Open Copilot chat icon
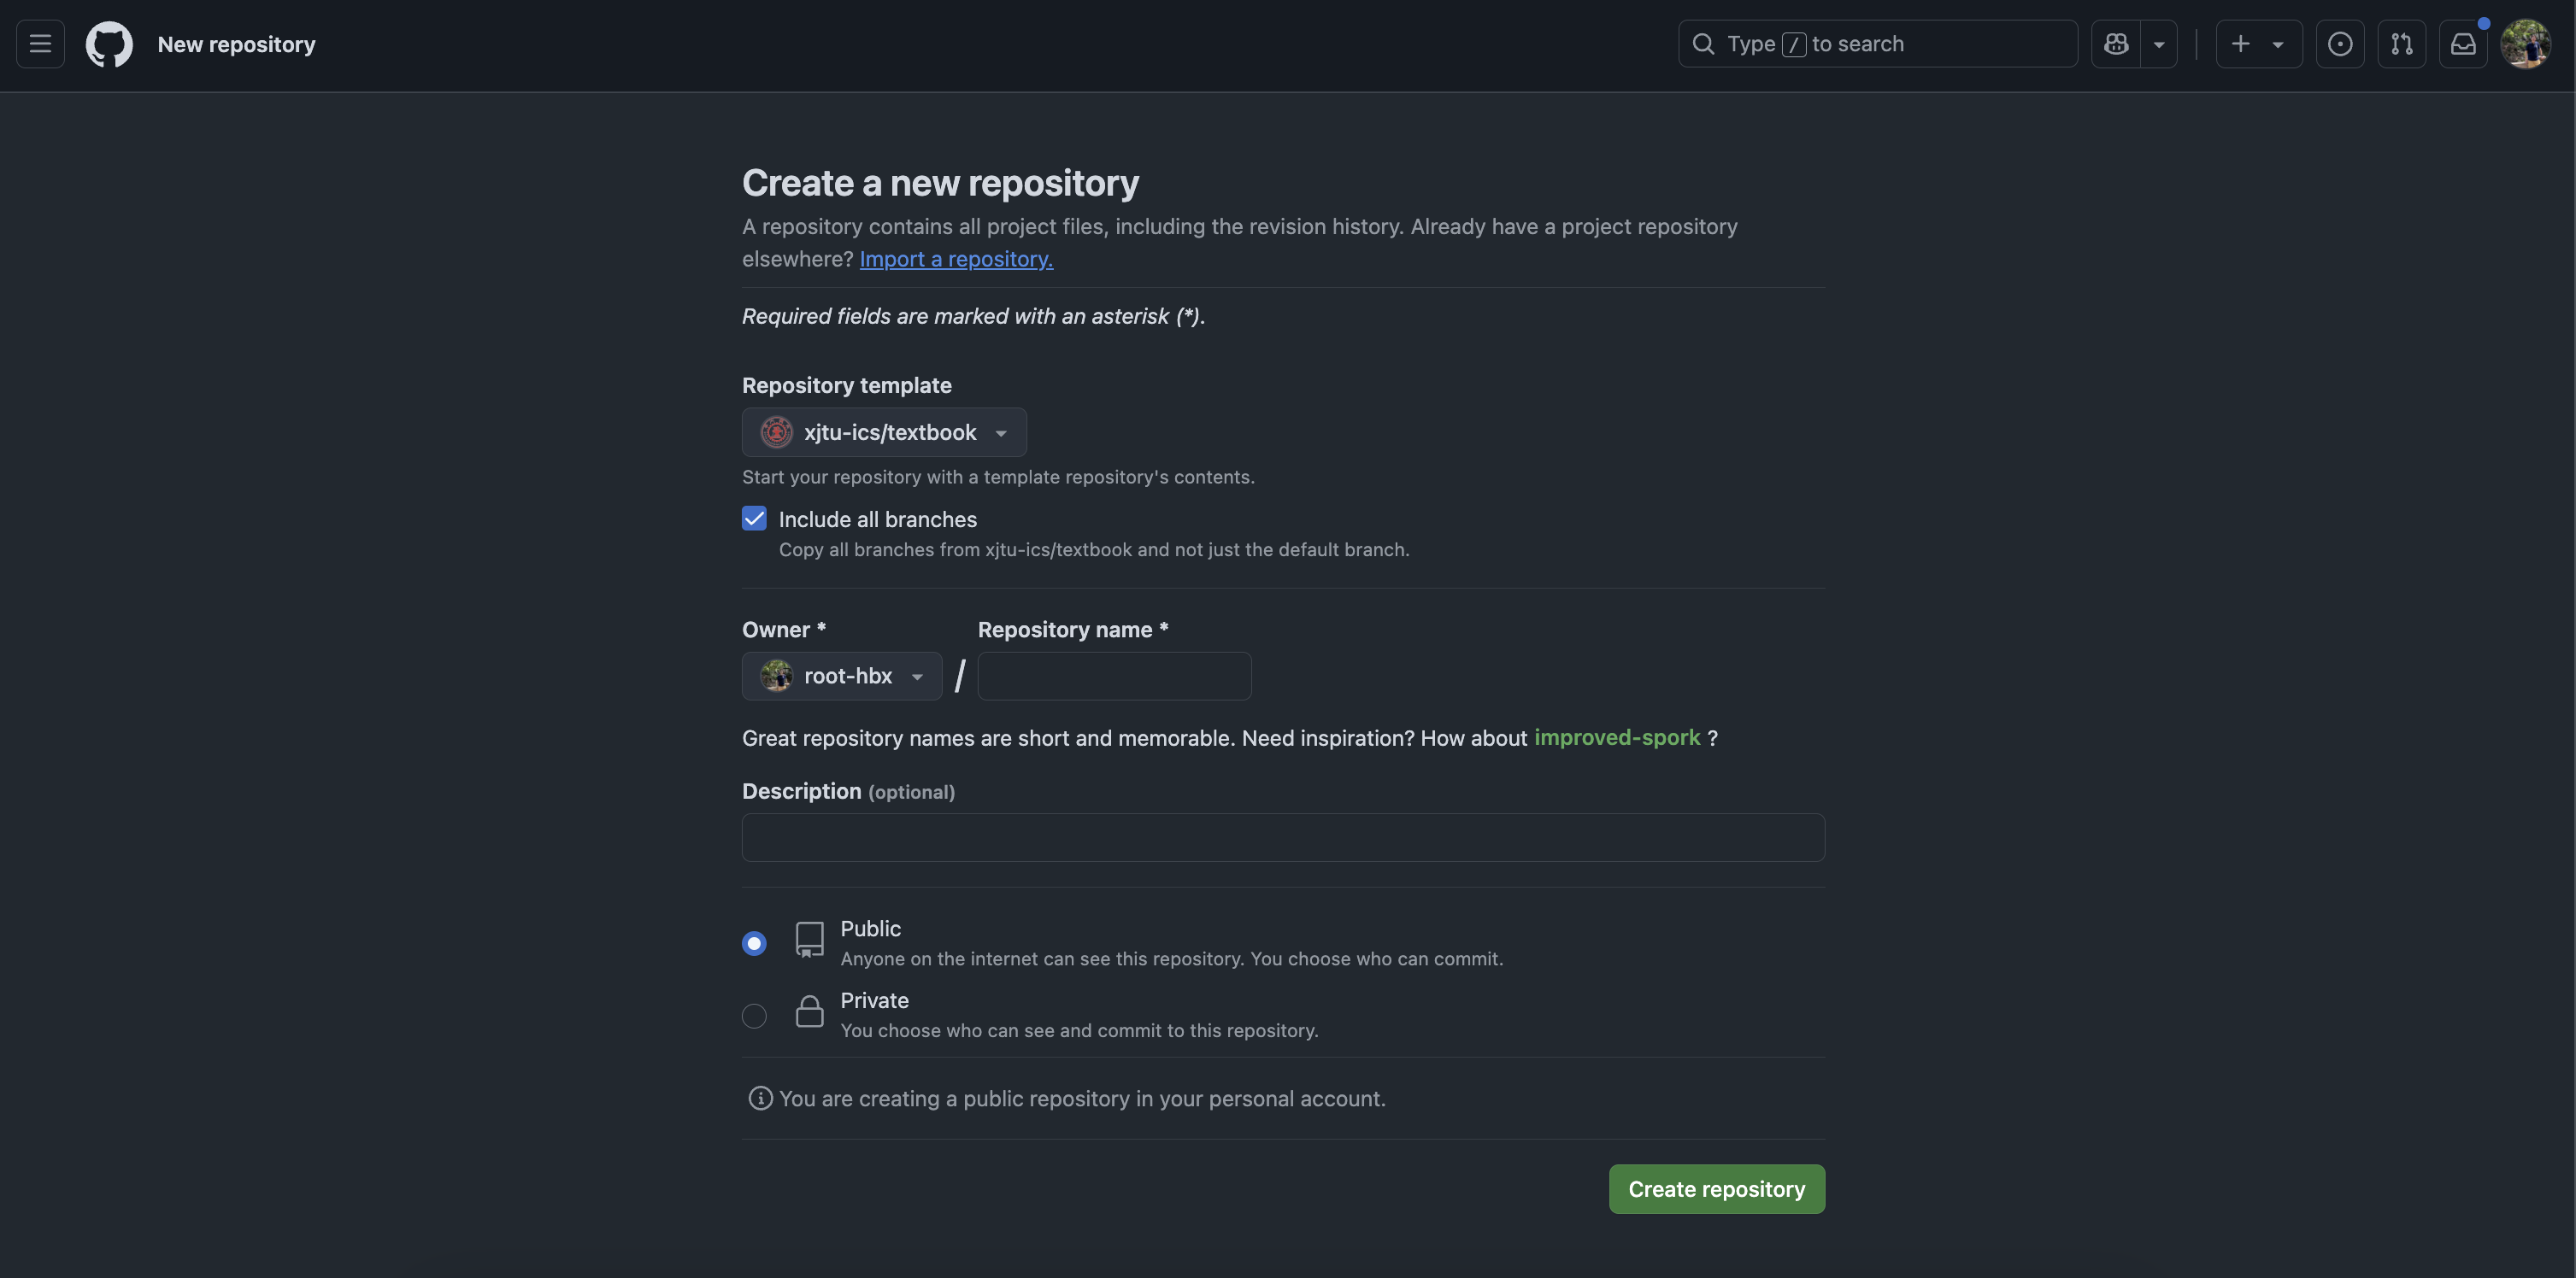This screenshot has height=1278, width=2576. tap(2116, 44)
